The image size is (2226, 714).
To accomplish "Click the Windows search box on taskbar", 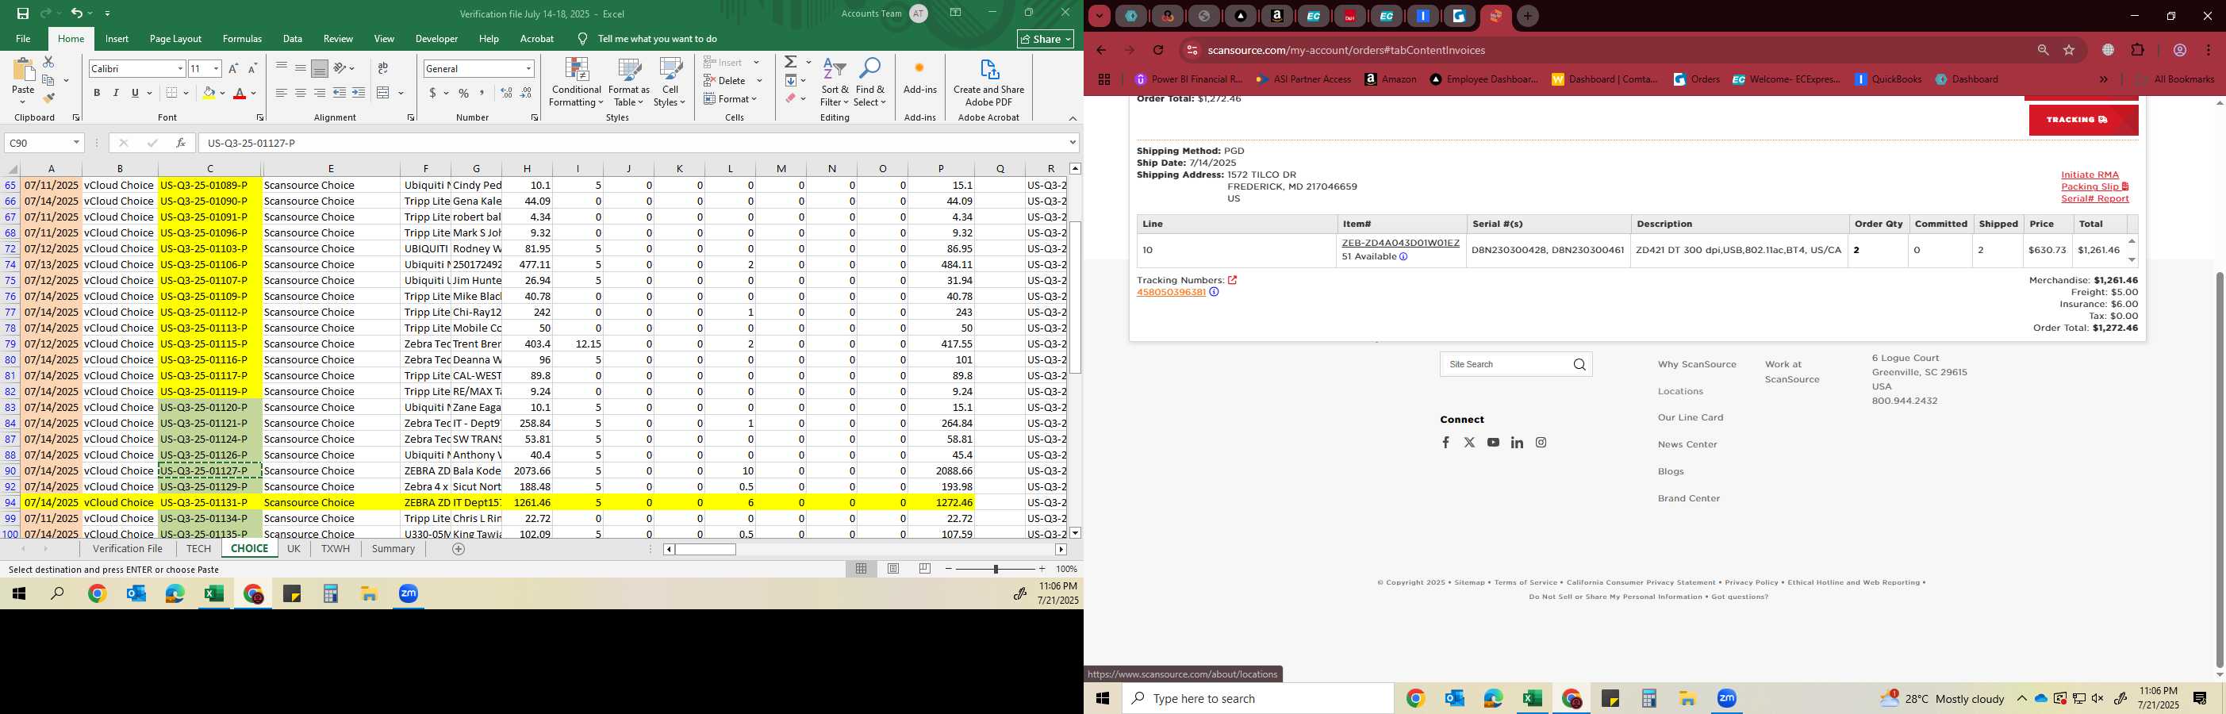I will coord(1258,698).
